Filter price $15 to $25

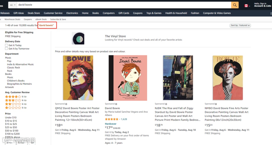(11, 124)
